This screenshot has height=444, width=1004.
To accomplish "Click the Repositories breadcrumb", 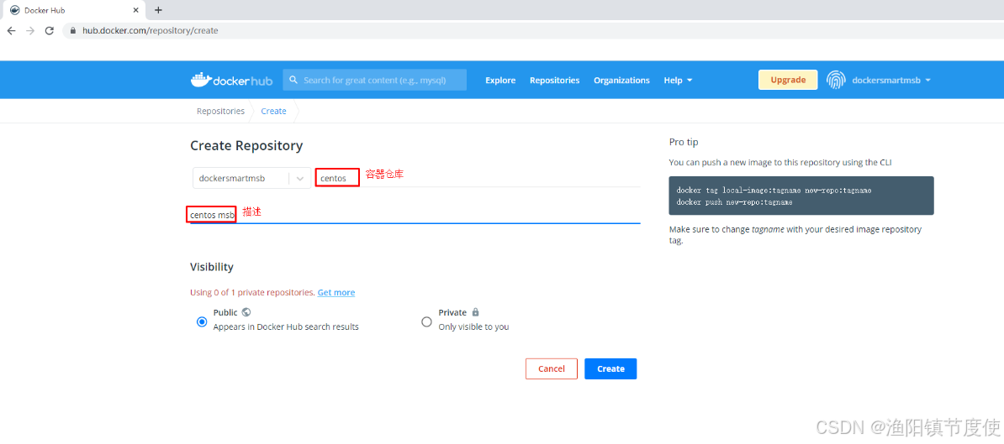I will coord(220,111).
